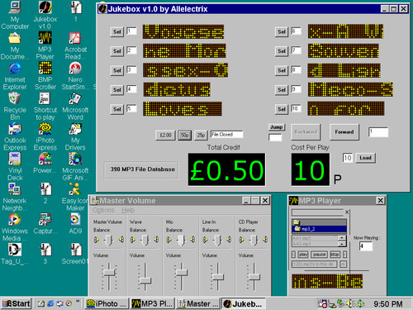Viewport: 413px width, 310px height.
Task: Open the Start menu
Action: (17, 303)
